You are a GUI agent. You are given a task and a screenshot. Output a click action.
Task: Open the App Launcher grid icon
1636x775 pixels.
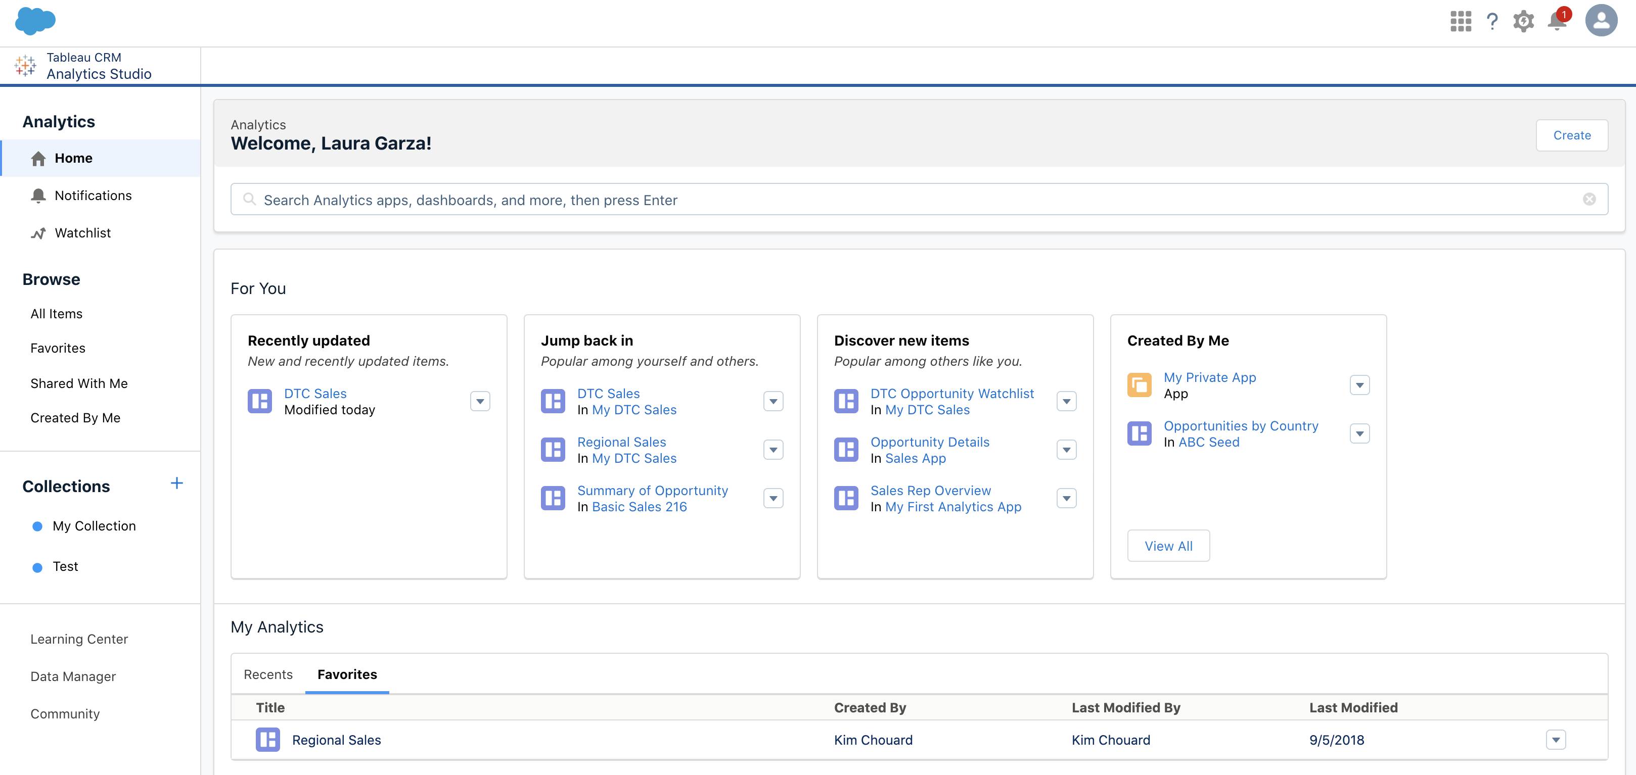[x=1461, y=22]
